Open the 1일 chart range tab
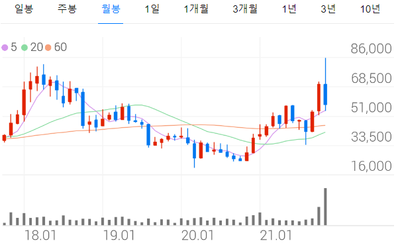This screenshot has height=247, width=398. (152, 9)
